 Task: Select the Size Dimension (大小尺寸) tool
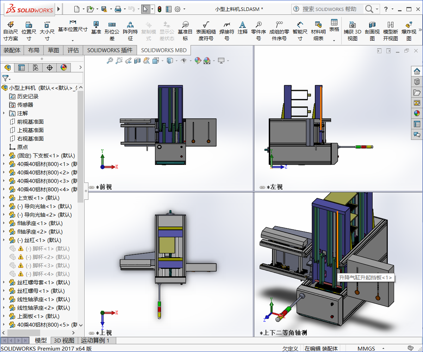47,31
